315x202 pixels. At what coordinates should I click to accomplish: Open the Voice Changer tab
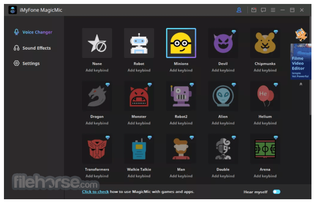tap(33, 32)
